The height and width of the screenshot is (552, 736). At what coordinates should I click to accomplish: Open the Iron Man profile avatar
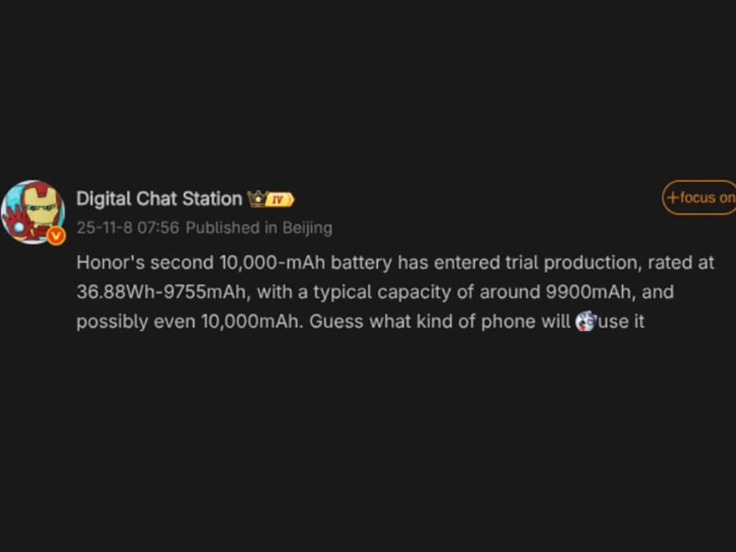(32, 210)
